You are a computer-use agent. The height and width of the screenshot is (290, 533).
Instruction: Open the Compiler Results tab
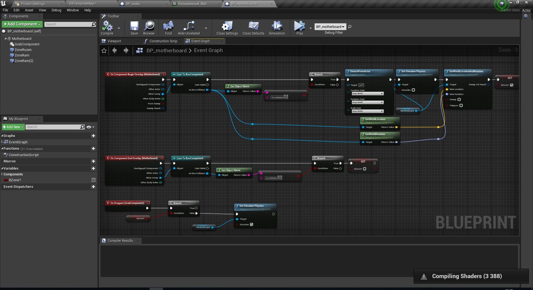tap(120, 241)
